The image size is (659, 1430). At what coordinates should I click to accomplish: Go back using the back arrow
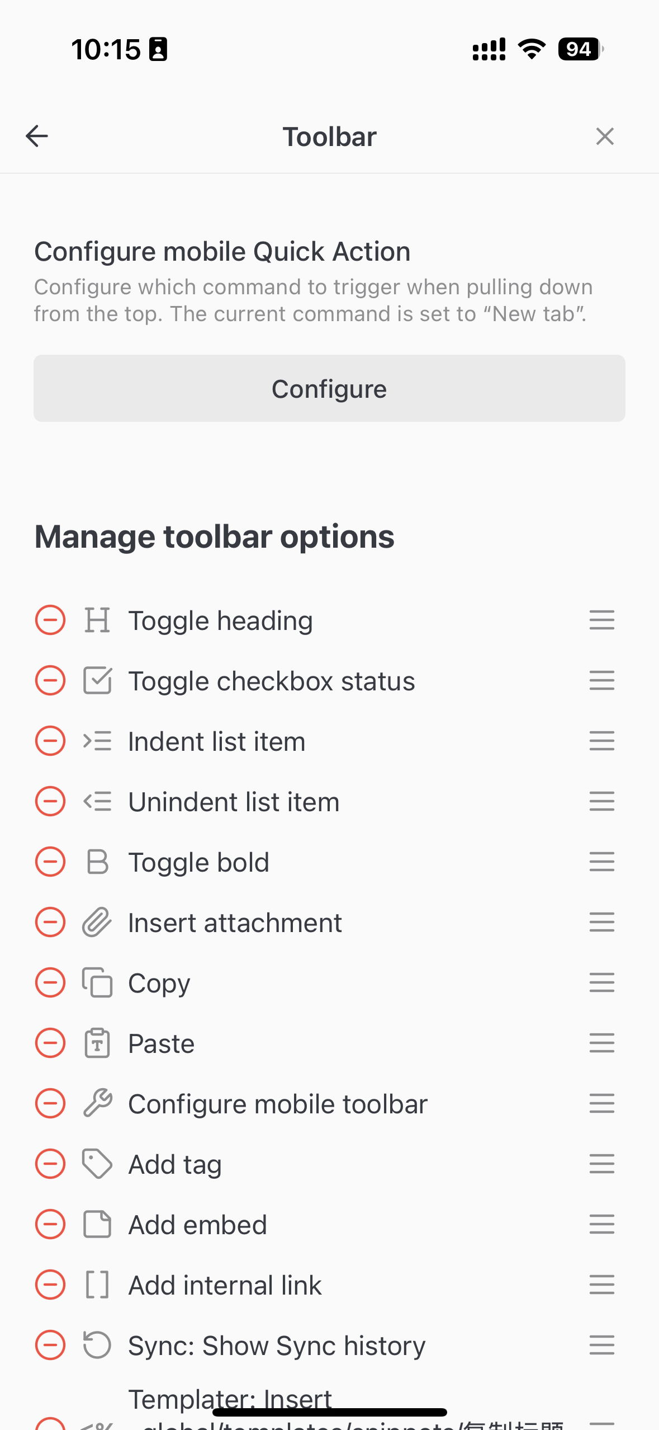[x=36, y=136]
